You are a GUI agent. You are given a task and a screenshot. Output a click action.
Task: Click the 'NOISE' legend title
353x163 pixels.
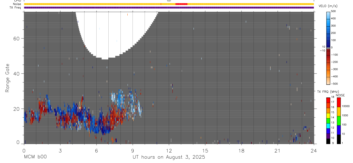pyautogui.click(x=340, y=95)
